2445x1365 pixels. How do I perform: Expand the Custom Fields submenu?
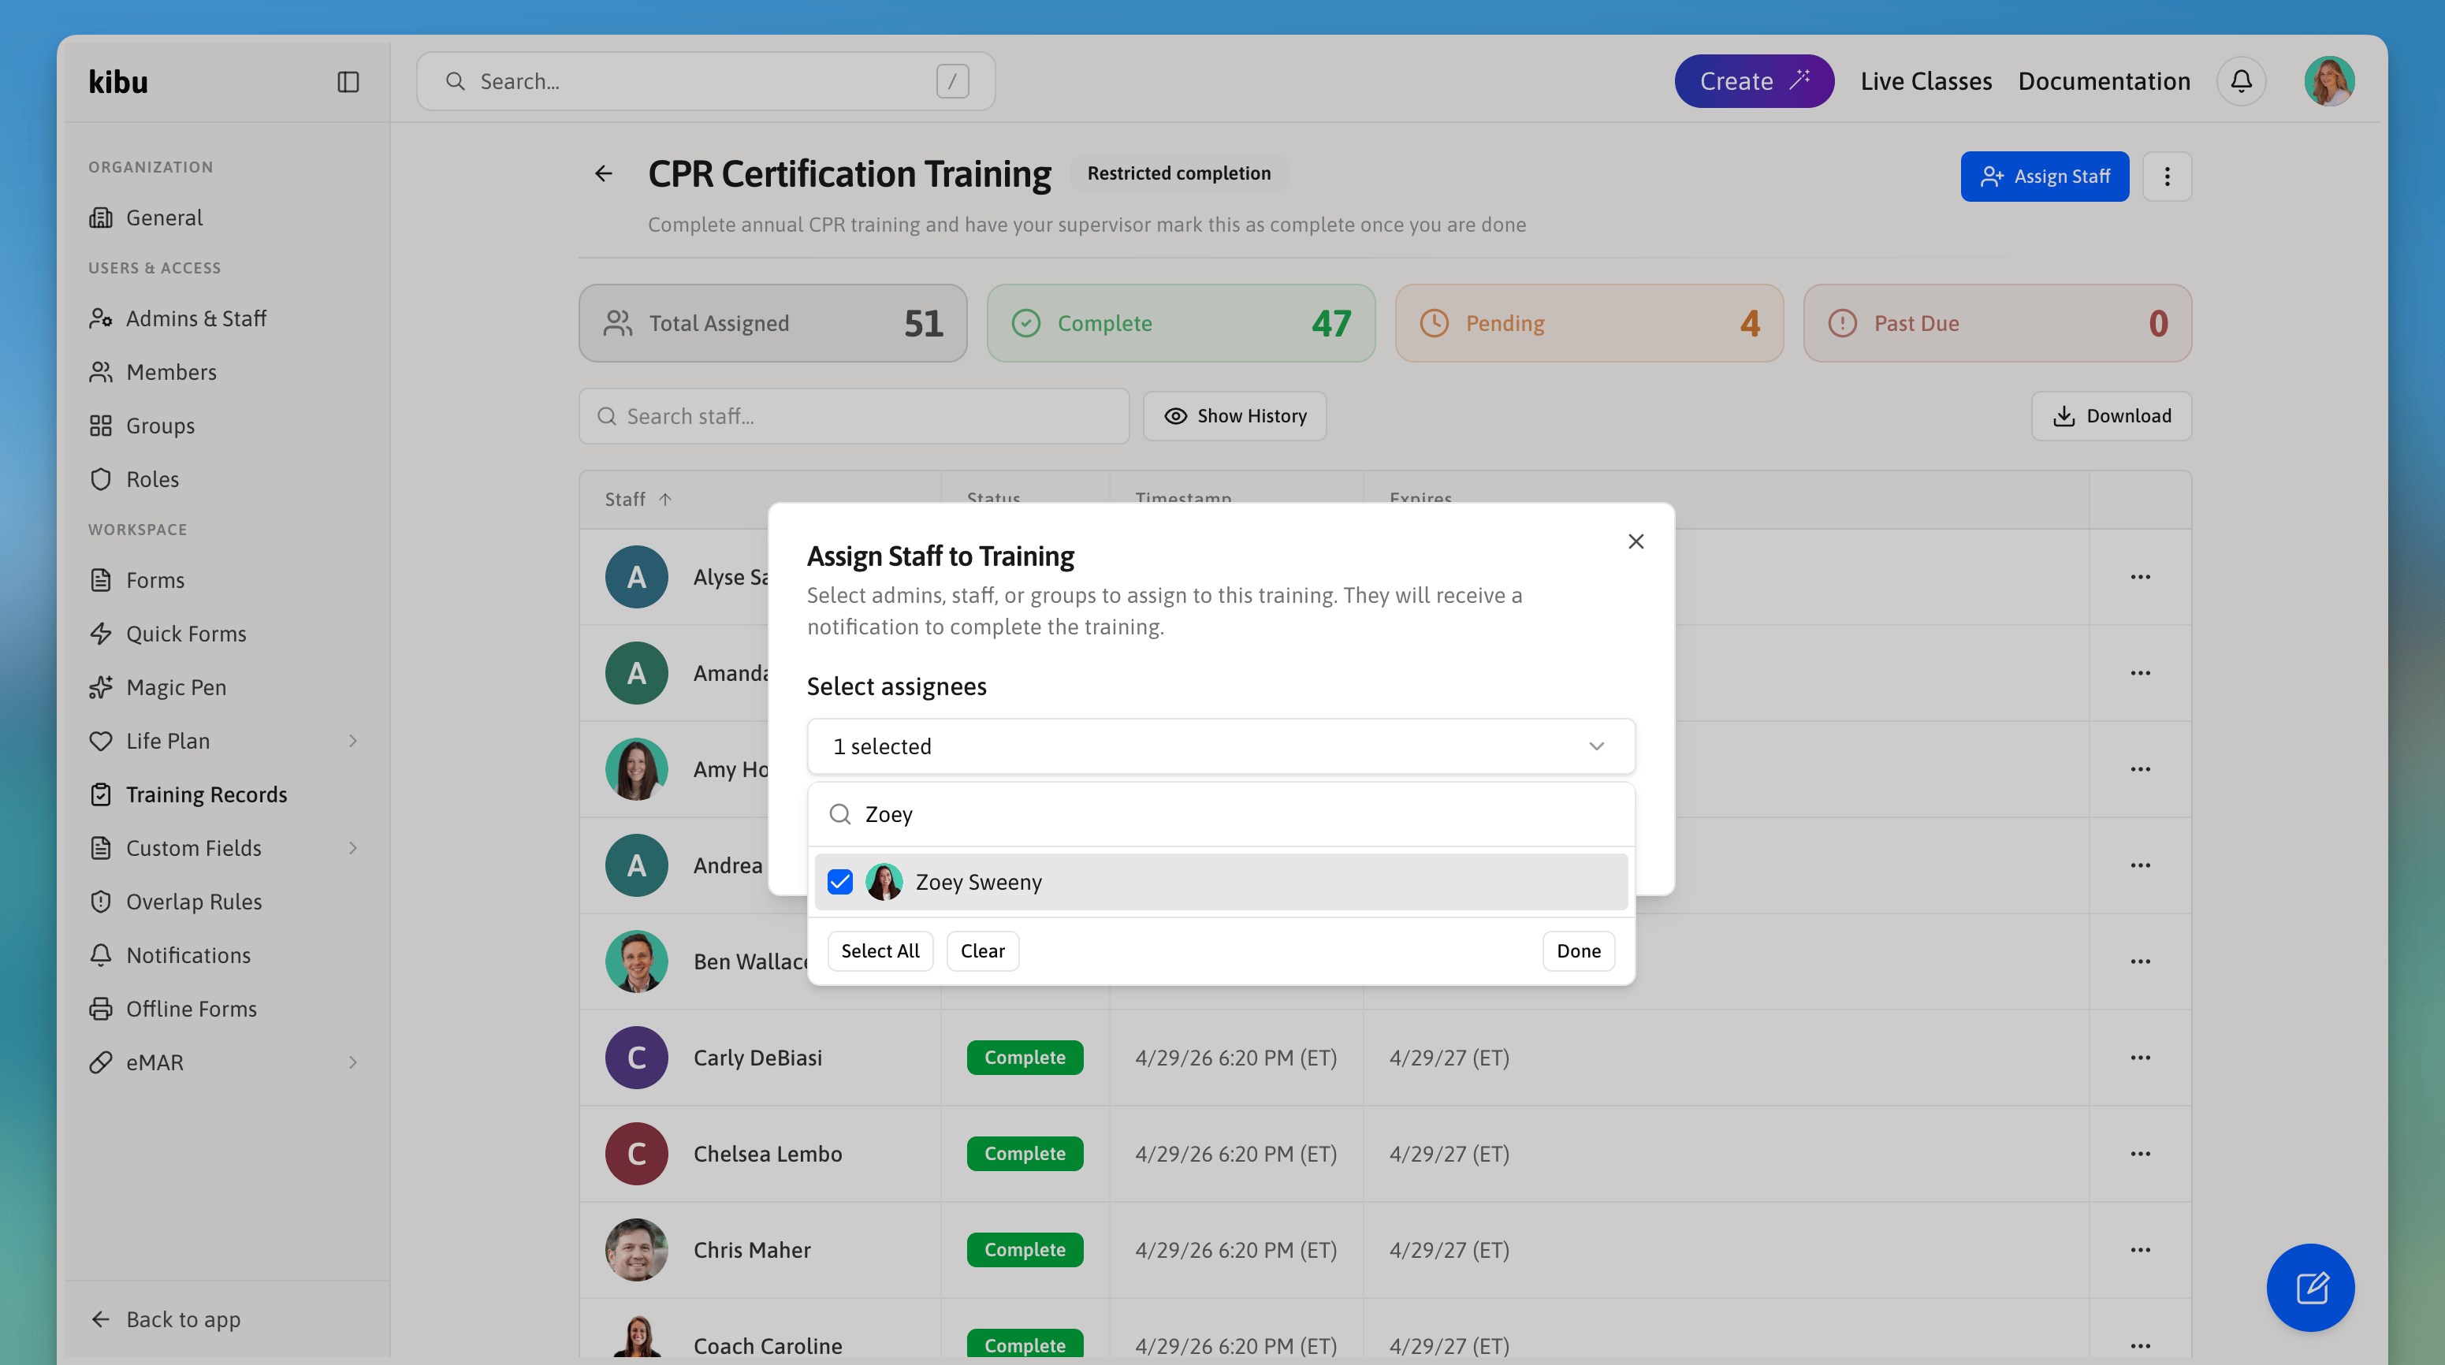352,848
